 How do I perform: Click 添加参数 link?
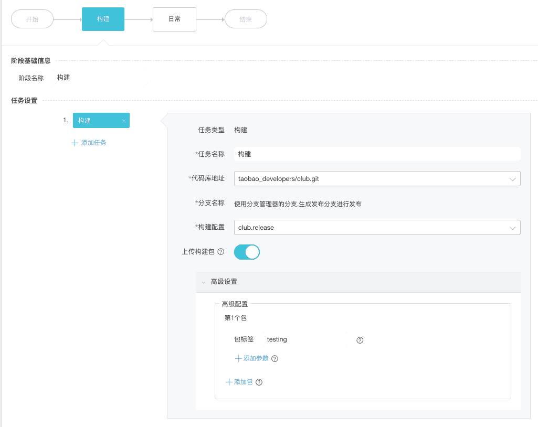(252, 358)
